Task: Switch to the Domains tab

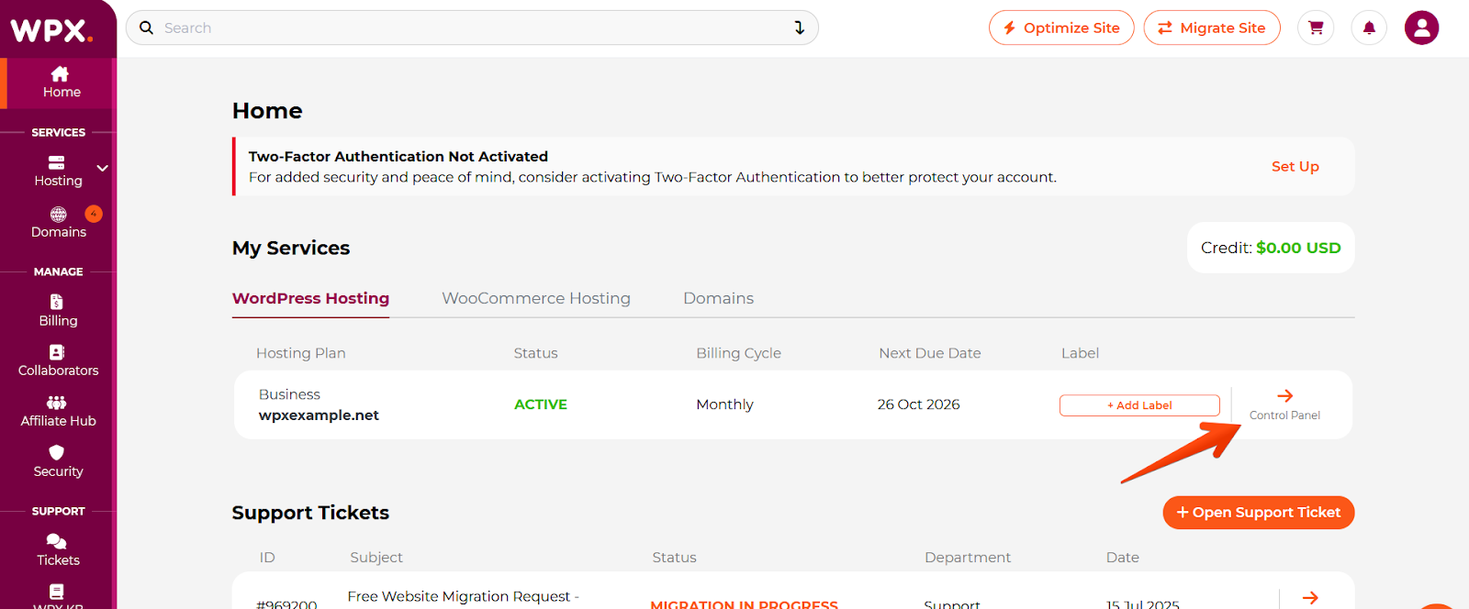Action: (718, 298)
